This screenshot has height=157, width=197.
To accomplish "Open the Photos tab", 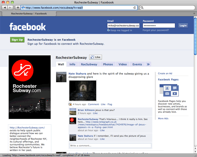I will [x=108, y=64].
